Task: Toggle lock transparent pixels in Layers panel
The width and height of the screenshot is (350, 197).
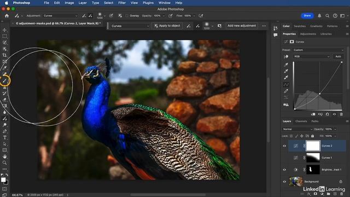Action: tap(291, 136)
